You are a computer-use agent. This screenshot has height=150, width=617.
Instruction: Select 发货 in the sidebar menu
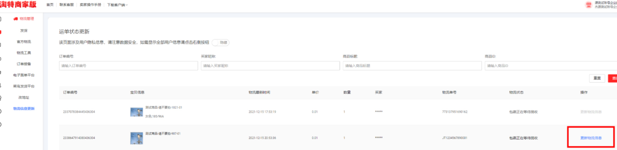click(24, 30)
